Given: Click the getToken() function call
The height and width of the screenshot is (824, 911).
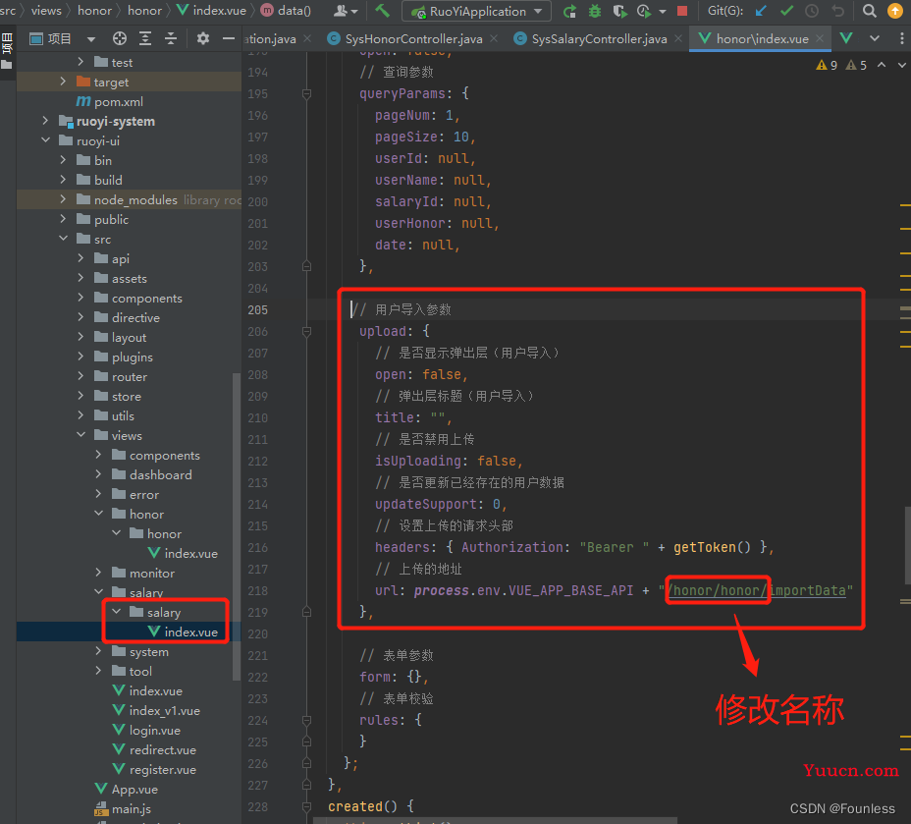Looking at the screenshot, I should click(x=712, y=547).
